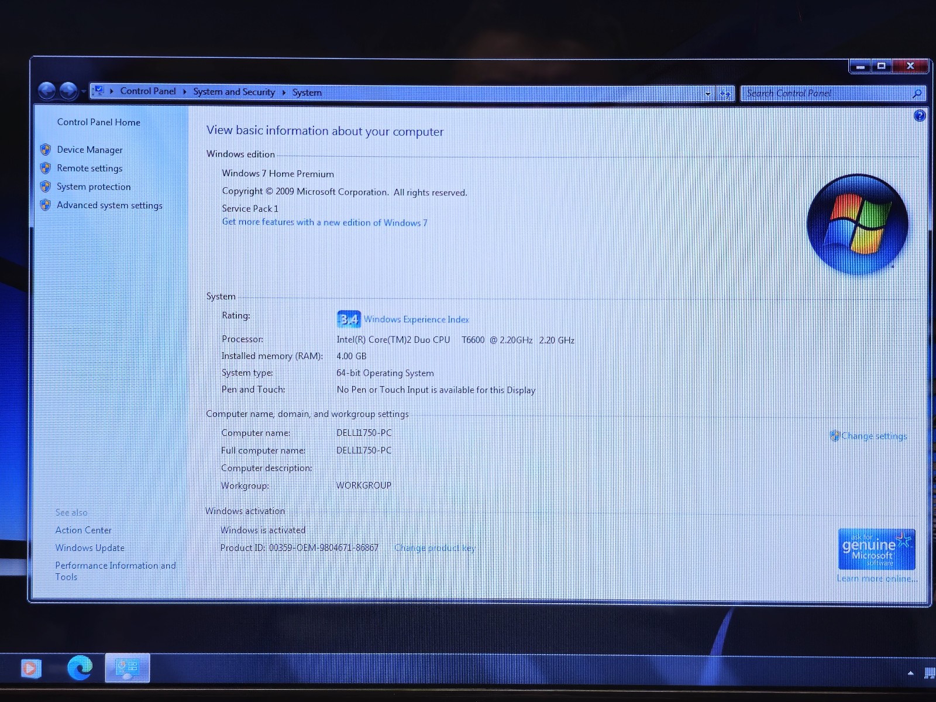Click the 64-bit Operating System text
This screenshot has width=936, height=702.
pos(385,373)
